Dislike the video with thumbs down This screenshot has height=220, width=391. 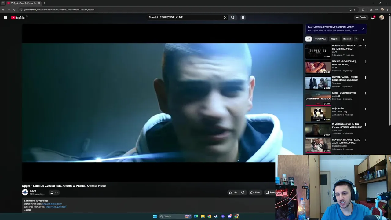coord(243,193)
